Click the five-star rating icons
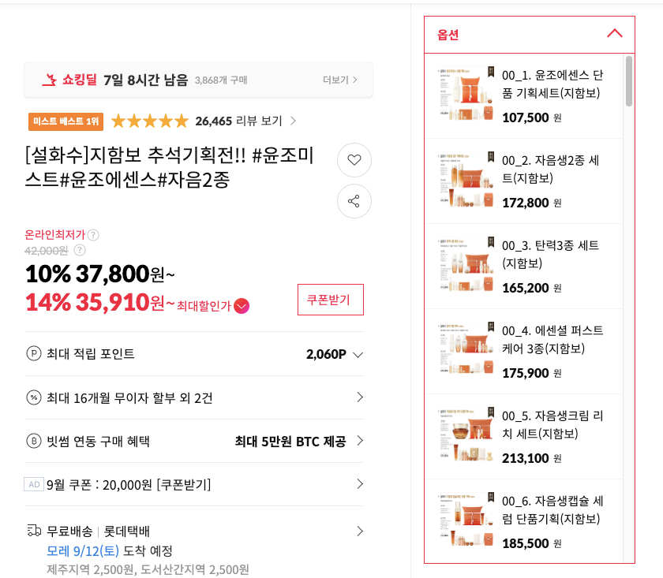This screenshot has height=578, width=663. coord(150,121)
